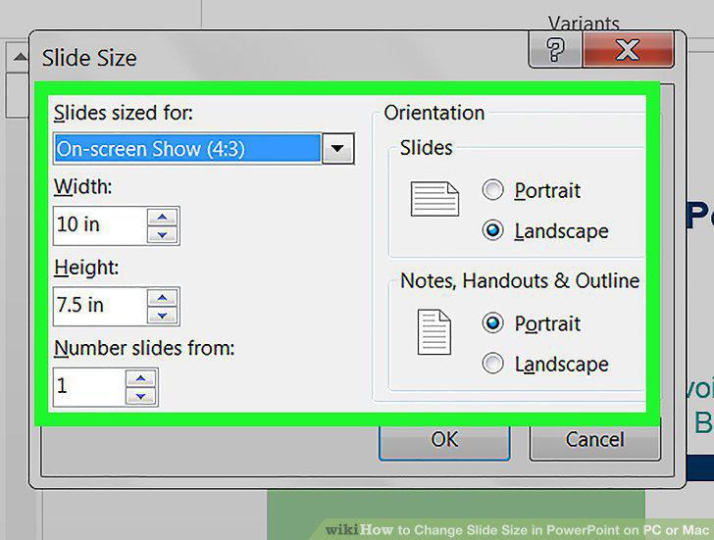Increase Number slides from value
The height and width of the screenshot is (540, 714).
pos(140,378)
